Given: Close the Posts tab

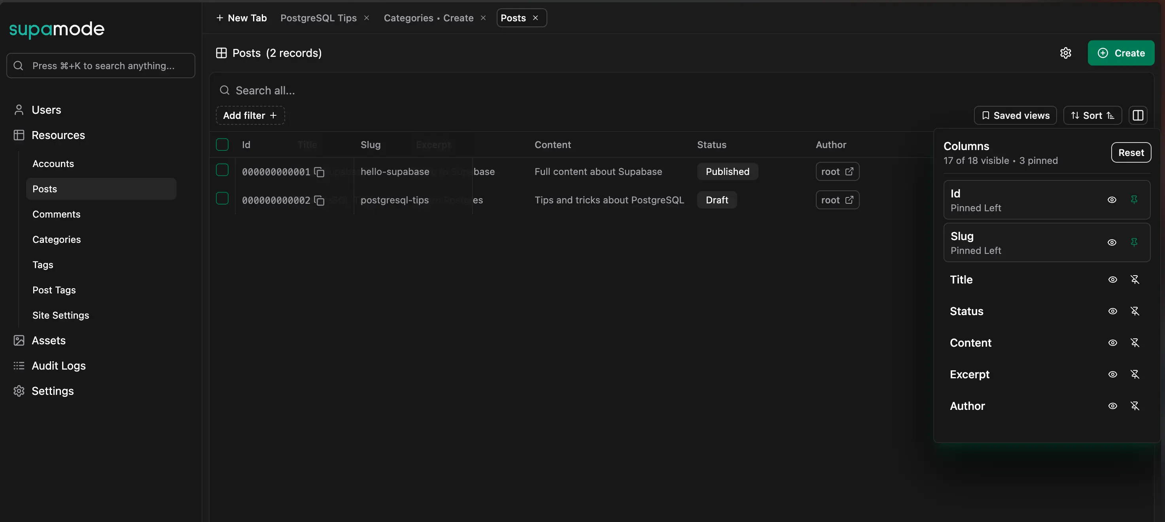Looking at the screenshot, I should (535, 18).
